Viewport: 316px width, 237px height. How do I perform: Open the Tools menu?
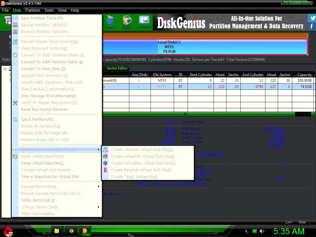click(49, 10)
